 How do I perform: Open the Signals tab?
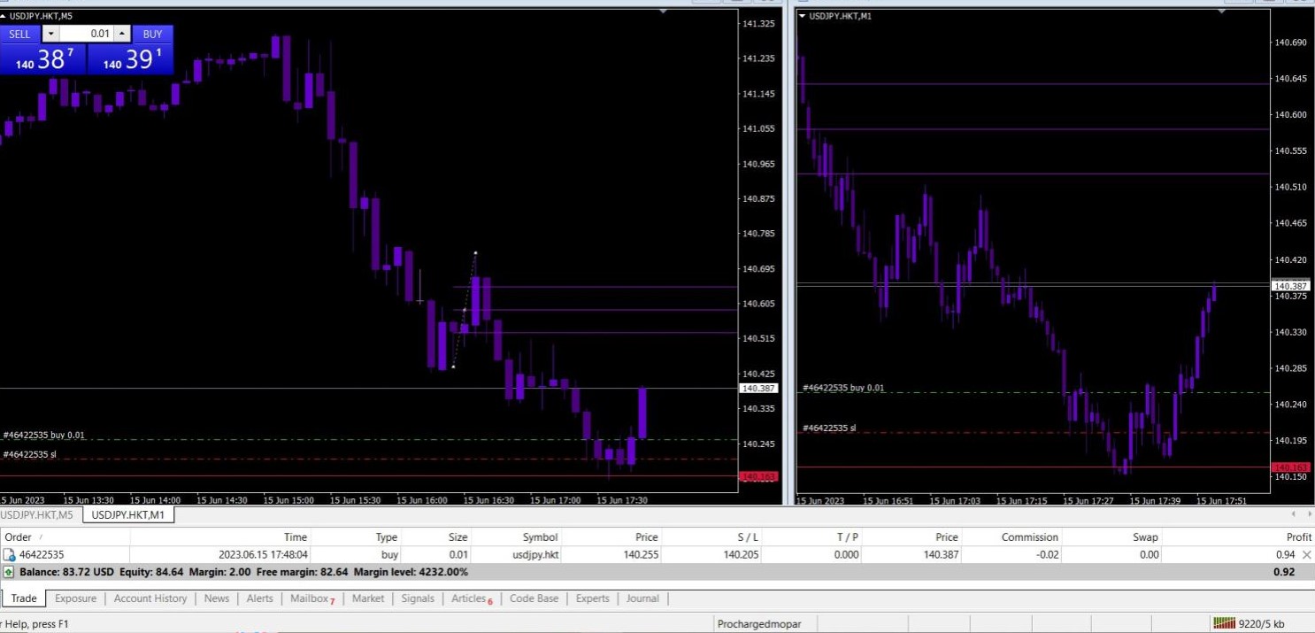(x=418, y=598)
